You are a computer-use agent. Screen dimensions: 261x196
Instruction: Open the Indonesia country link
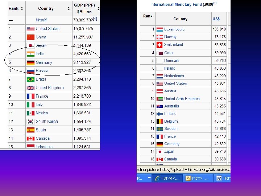click(x=44, y=147)
